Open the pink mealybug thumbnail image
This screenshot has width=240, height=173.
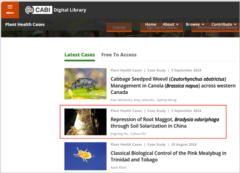(85, 156)
